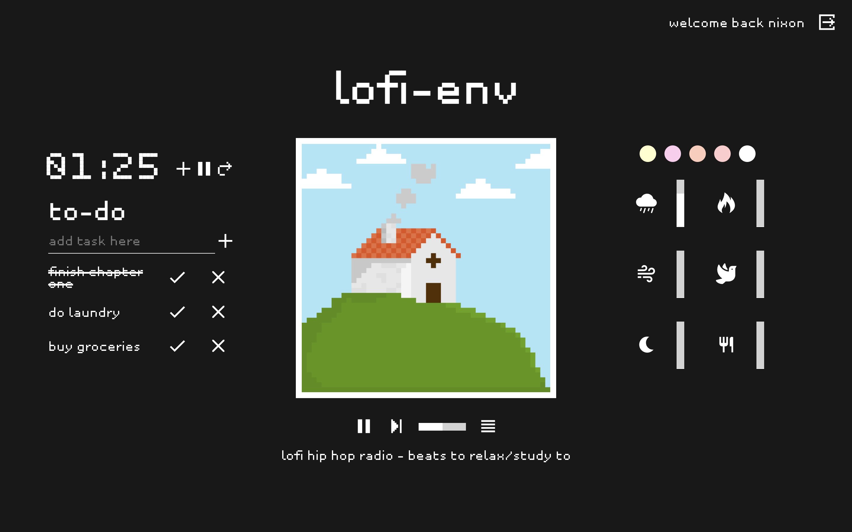Click the rain/weather sound icon
The height and width of the screenshot is (532, 852).
pos(646,203)
